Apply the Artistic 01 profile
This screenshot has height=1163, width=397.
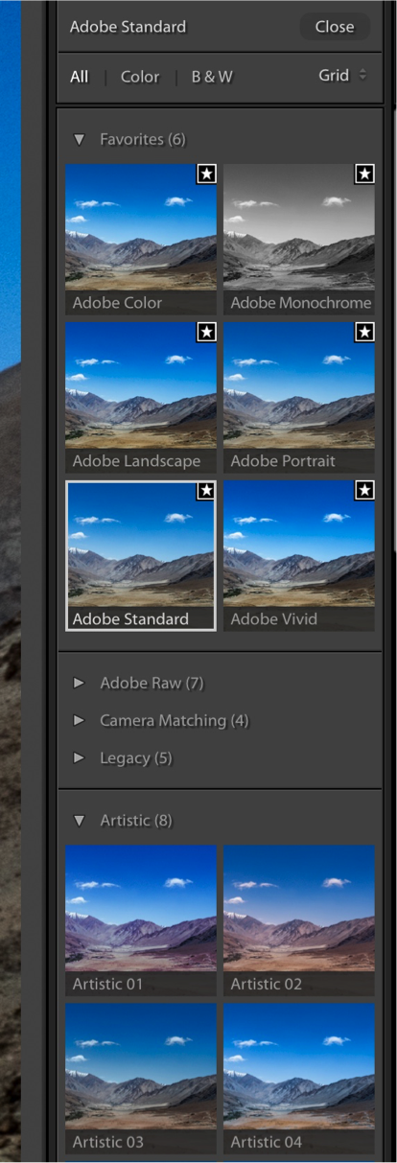(141, 920)
